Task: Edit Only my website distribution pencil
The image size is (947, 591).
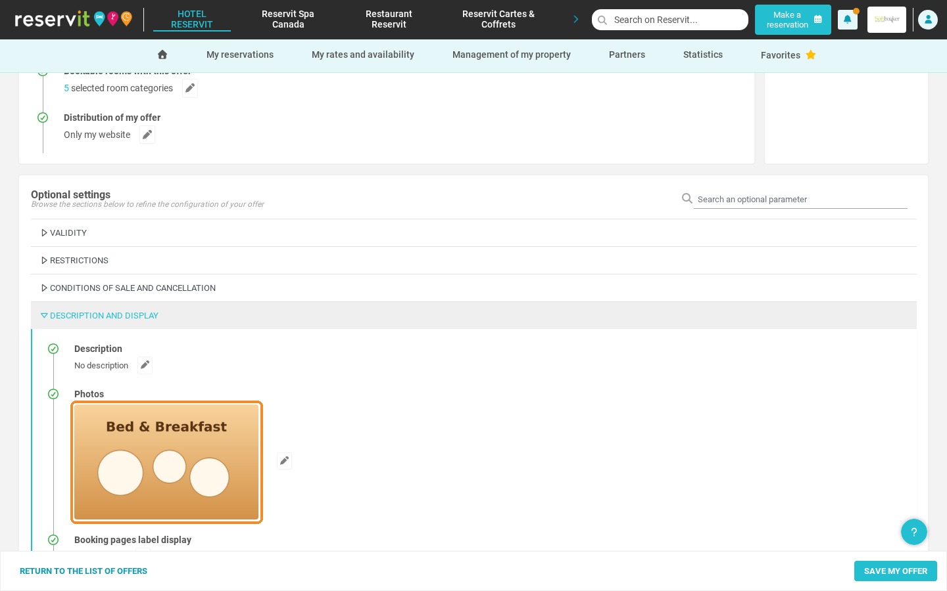Action: [x=147, y=135]
